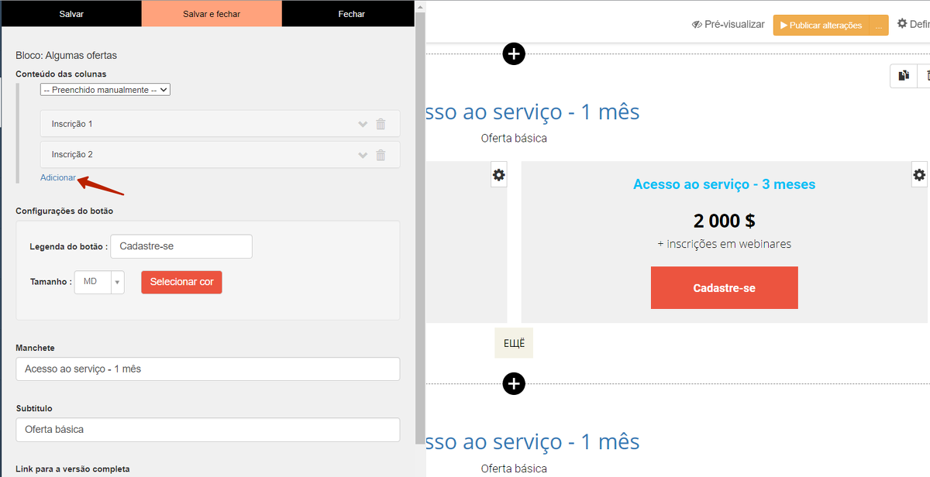
Task: Delete Inscrição 1 with trash icon
Action: pyautogui.click(x=381, y=124)
